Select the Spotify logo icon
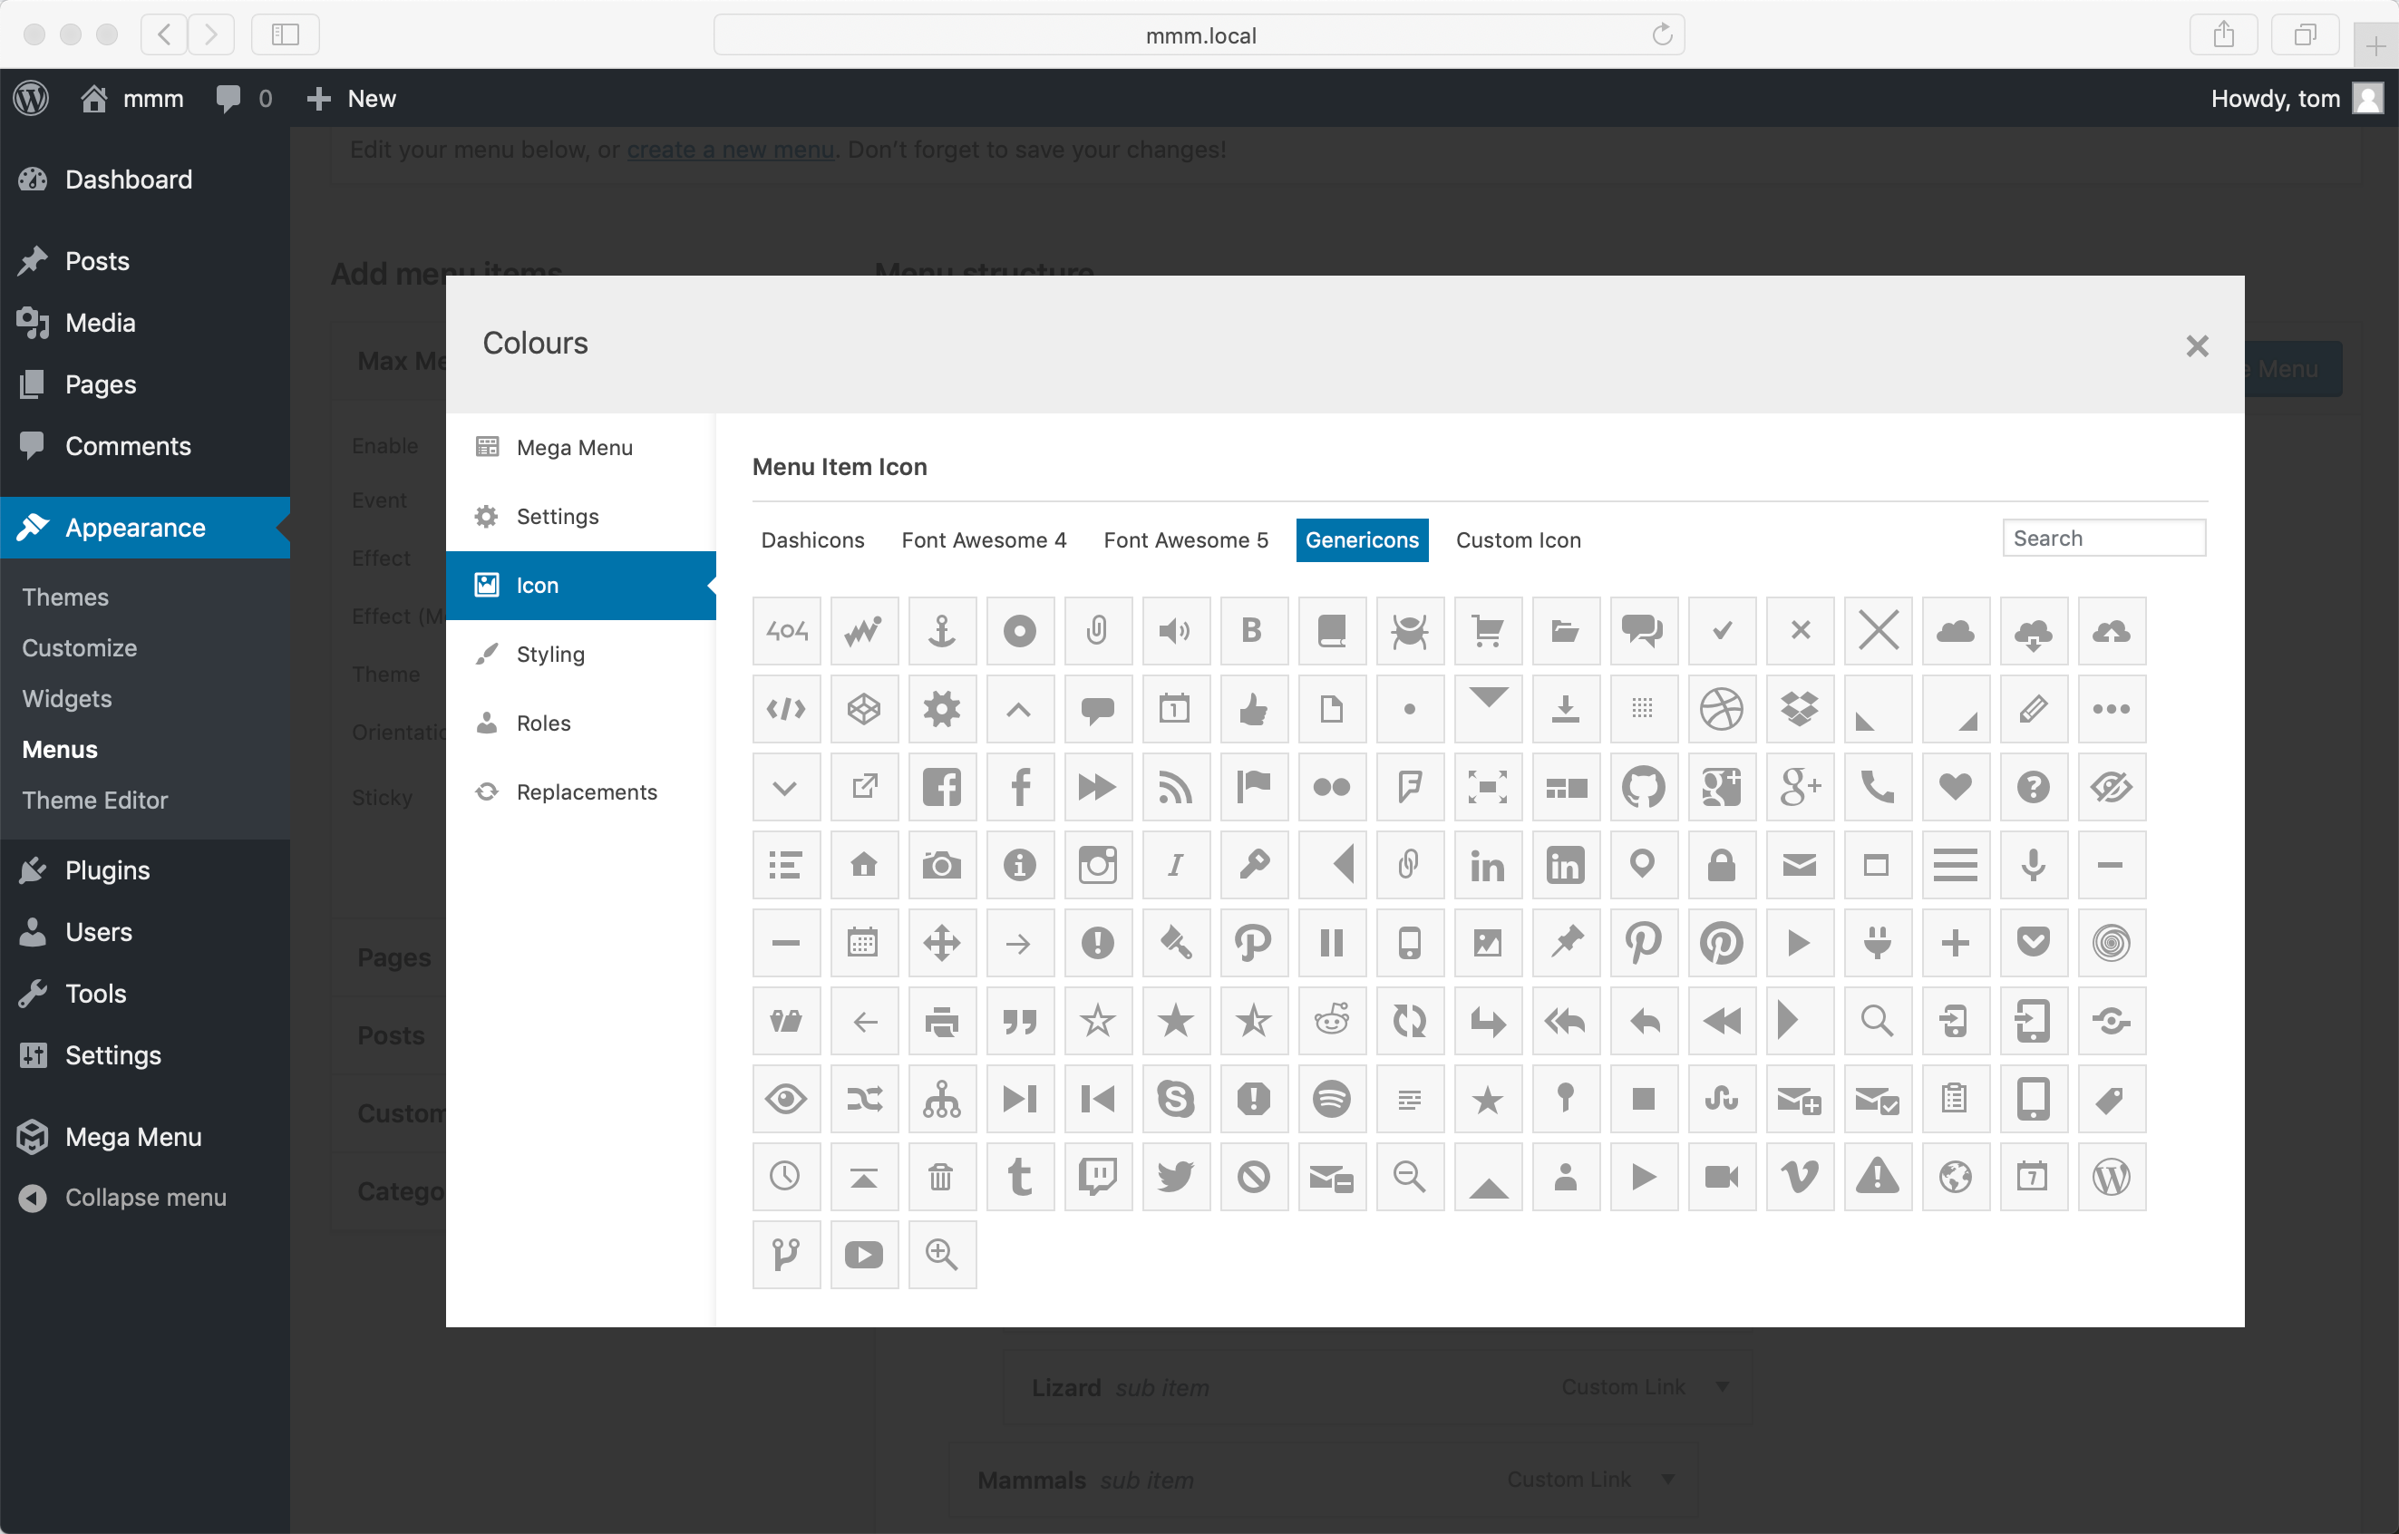This screenshot has height=1534, width=2399. pos(1331,1099)
